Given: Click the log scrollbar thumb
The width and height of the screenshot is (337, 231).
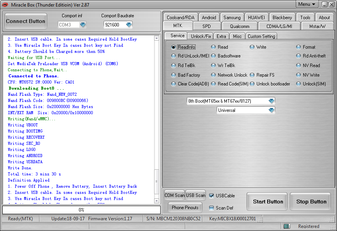Looking at the screenshot, I should pyautogui.click(x=156, y=181).
